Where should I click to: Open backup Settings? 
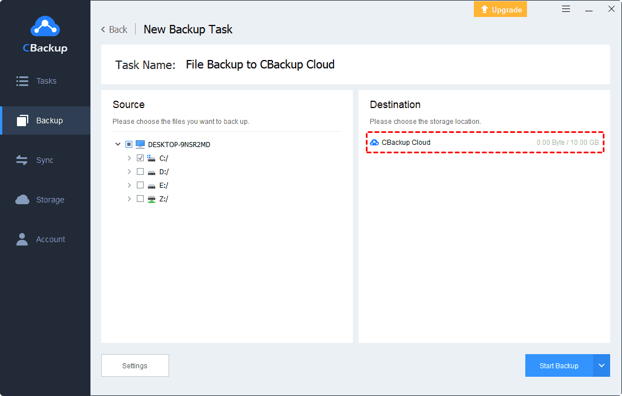pos(135,365)
